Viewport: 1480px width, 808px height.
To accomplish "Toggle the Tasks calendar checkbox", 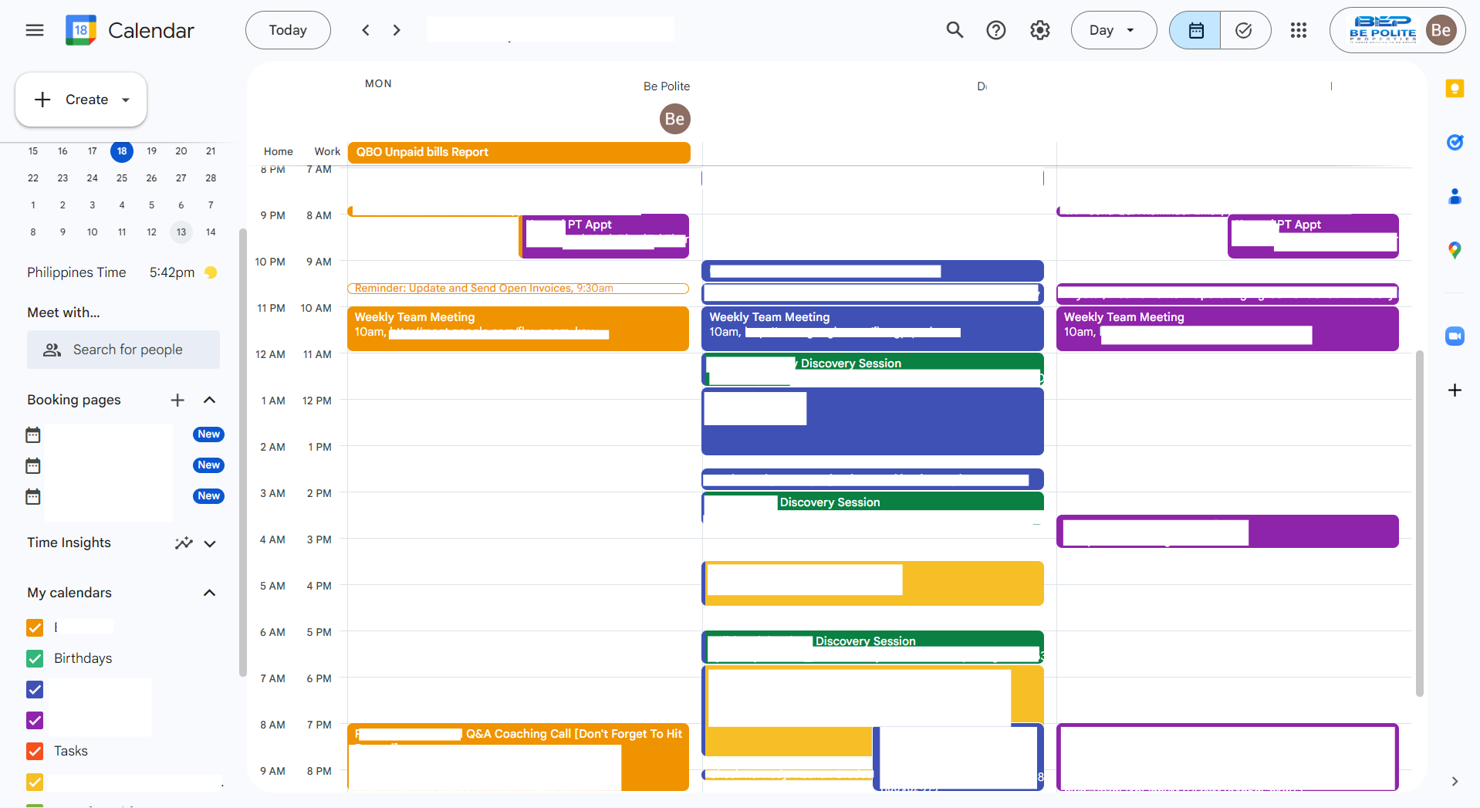I will tap(35, 751).
